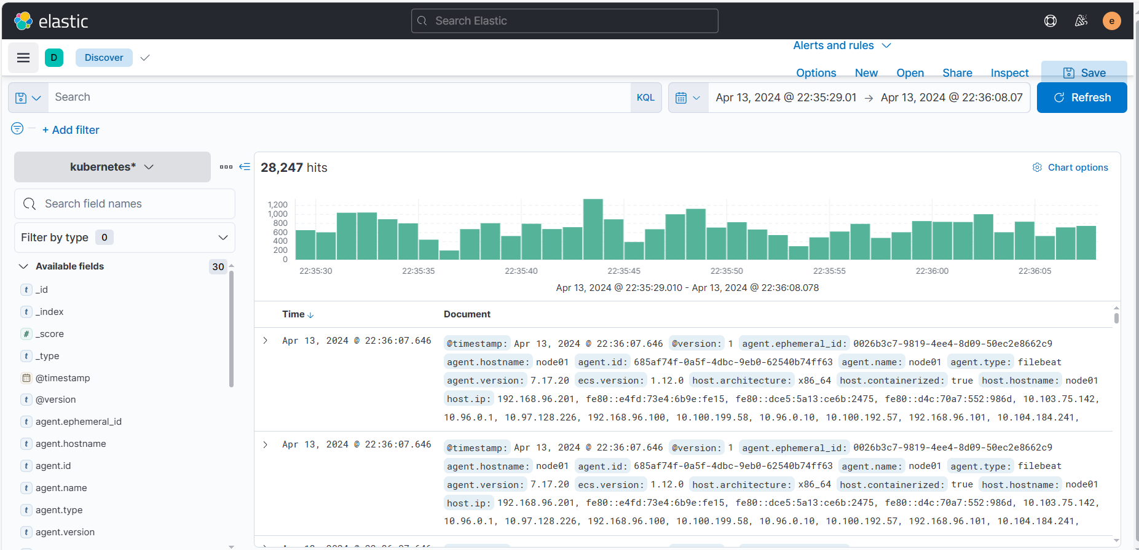Expand the second document row
This screenshot has height=550, width=1139.
(266, 444)
